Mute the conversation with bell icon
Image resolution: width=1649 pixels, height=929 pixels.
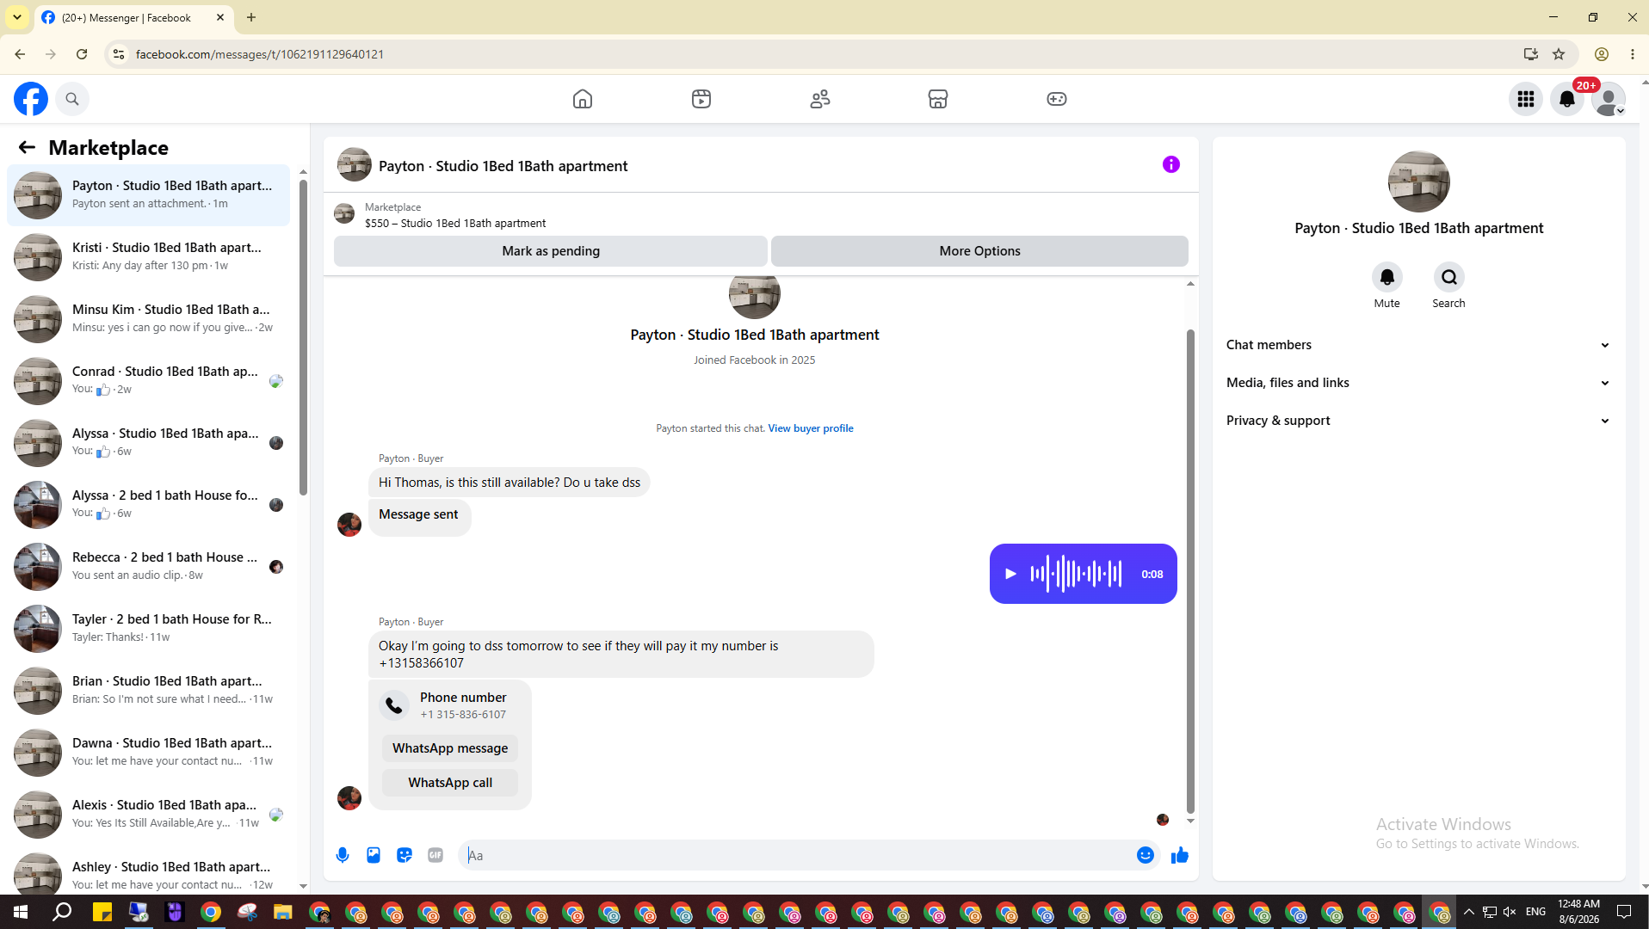[1387, 277]
